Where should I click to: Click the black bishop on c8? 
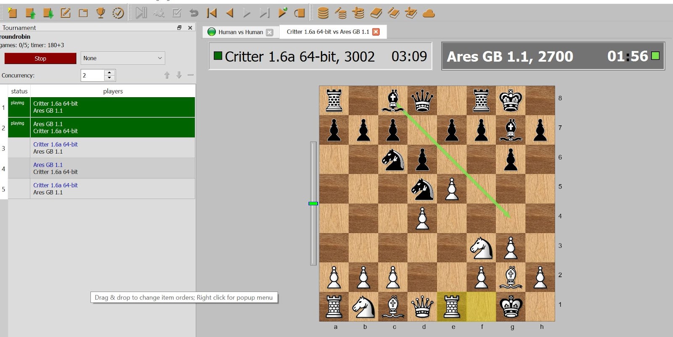(393, 101)
